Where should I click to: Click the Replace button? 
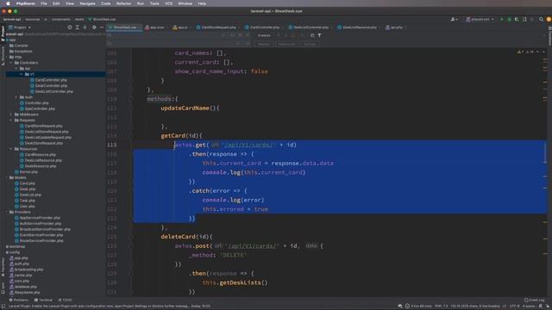(264, 44)
